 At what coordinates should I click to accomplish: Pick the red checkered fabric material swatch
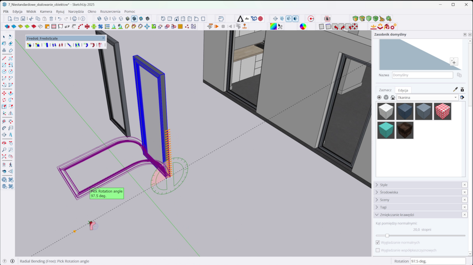(x=442, y=111)
